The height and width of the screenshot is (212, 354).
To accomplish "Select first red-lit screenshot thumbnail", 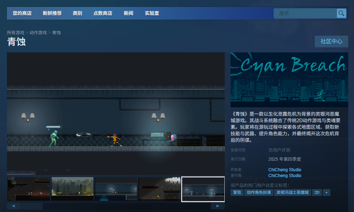I will pos(29,189).
